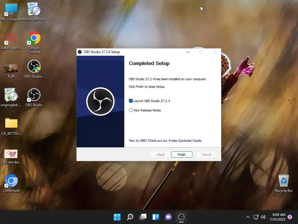This screenshot has height=224, width=298.
Task: Open the Chat app from taskbar
Action: click(168, 217)
